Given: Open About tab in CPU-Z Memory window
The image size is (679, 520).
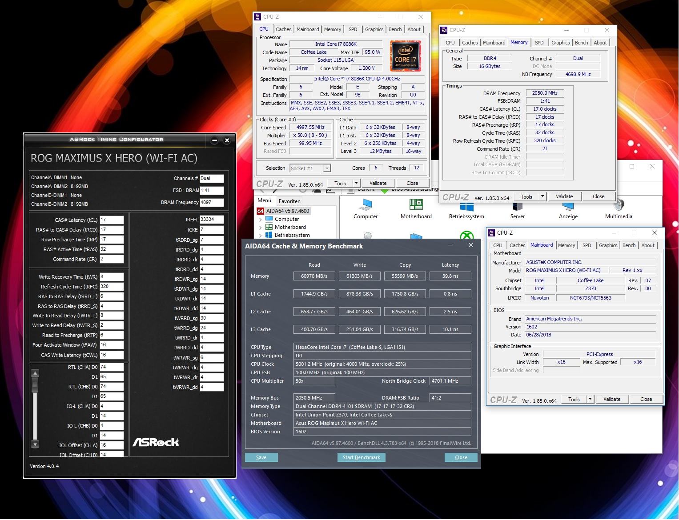Looking at the screenshot, I should pos(600,43).
